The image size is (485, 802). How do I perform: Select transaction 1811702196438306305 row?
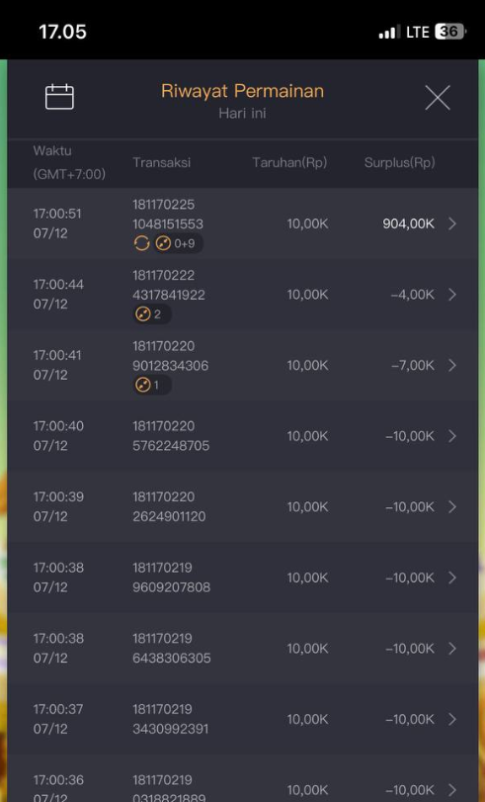(x=242, y=649)
